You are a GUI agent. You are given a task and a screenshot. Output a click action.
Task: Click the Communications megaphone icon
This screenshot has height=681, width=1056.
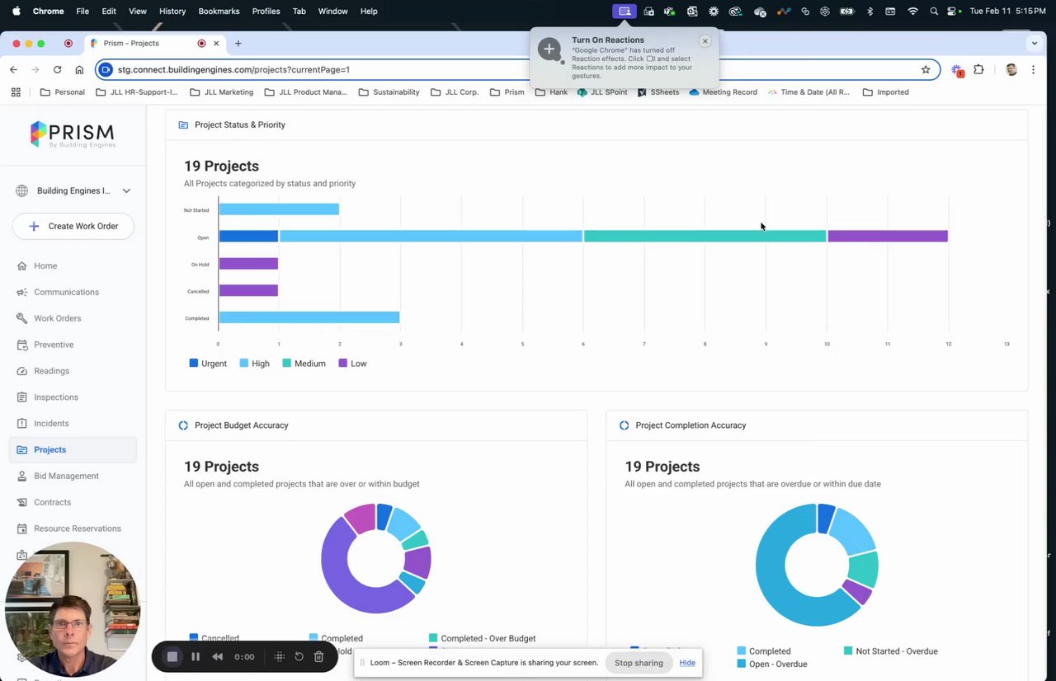click(x=22, y=292)
